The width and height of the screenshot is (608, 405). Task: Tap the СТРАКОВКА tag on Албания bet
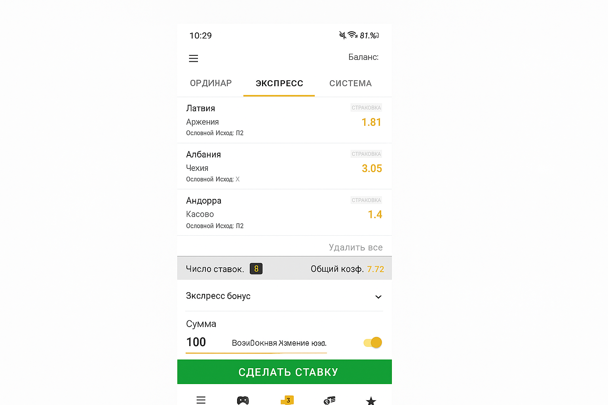coord(366,154)
